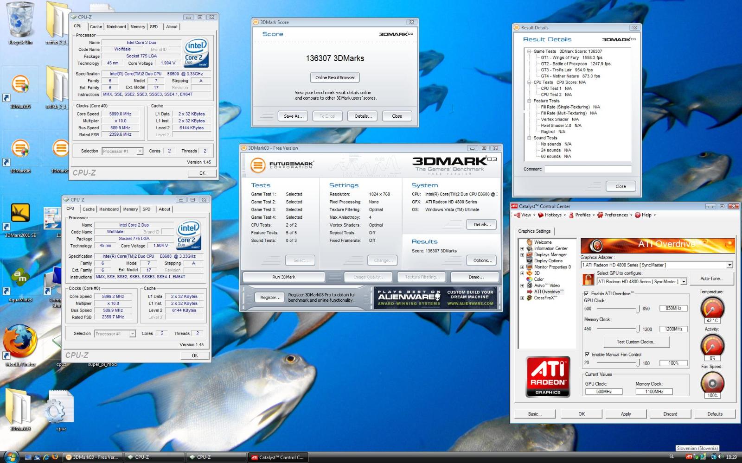Open the Select GPU to configure dropdown
The width and height of the screenshot is (742, 463).
tap(684, 281)
